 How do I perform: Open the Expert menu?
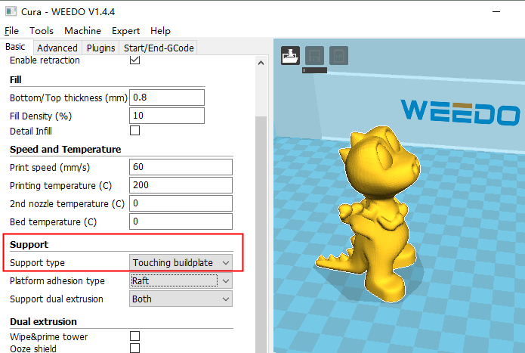[x=125, y=31]
